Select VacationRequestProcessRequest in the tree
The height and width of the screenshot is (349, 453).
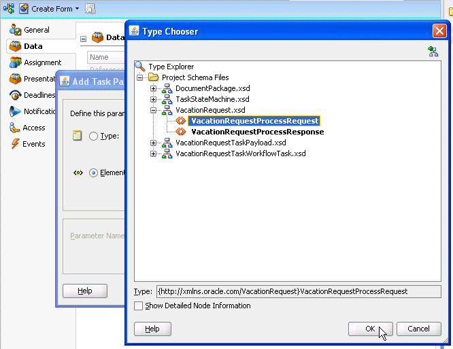(254, 121)
